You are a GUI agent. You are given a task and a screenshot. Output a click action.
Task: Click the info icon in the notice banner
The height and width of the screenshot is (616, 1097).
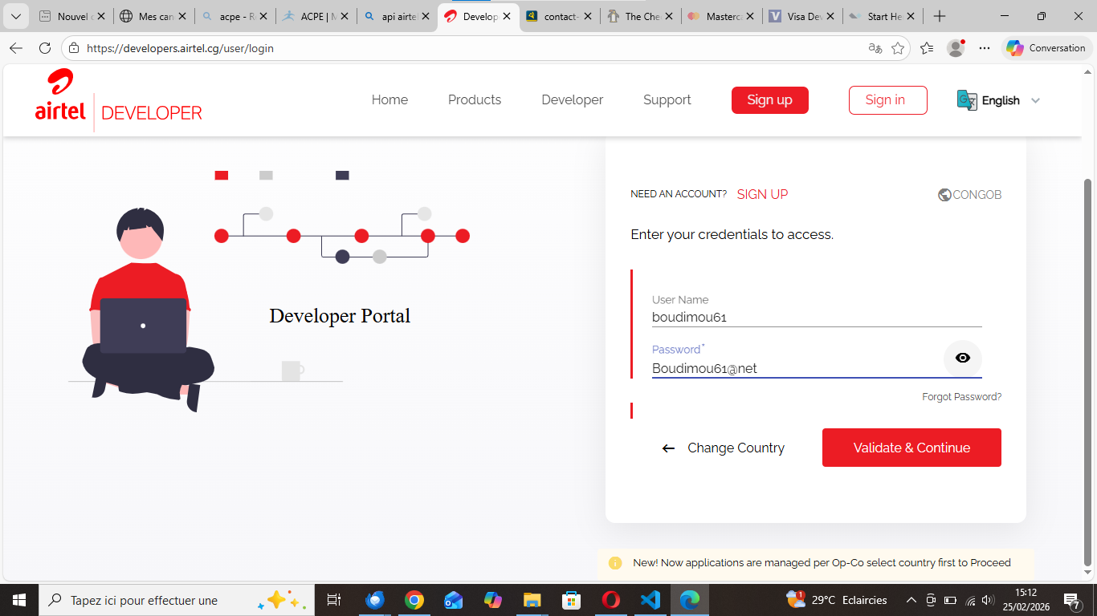click(x=615, y=563)
